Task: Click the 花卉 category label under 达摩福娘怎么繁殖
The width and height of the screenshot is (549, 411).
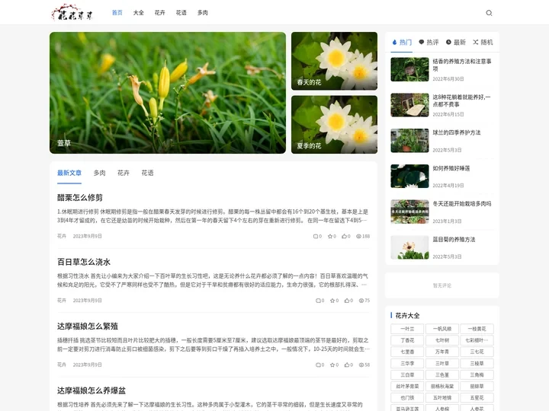Action: 62,365
